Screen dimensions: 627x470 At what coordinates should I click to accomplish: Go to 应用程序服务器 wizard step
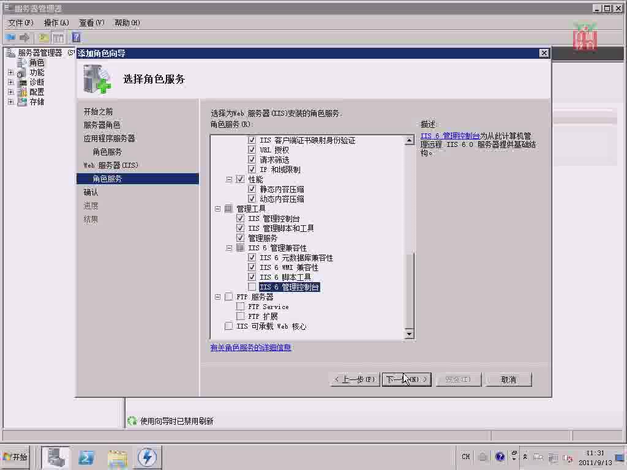[x=109, y=138]
